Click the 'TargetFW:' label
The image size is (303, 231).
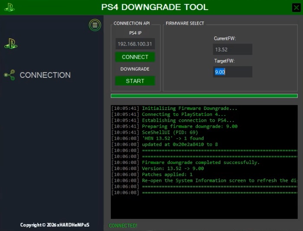[224, 61]
